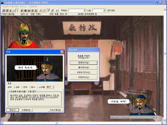Click the 닫는다 button in the 인물 dialog
This screenshot has height=125, width=167.
[13, 110]
